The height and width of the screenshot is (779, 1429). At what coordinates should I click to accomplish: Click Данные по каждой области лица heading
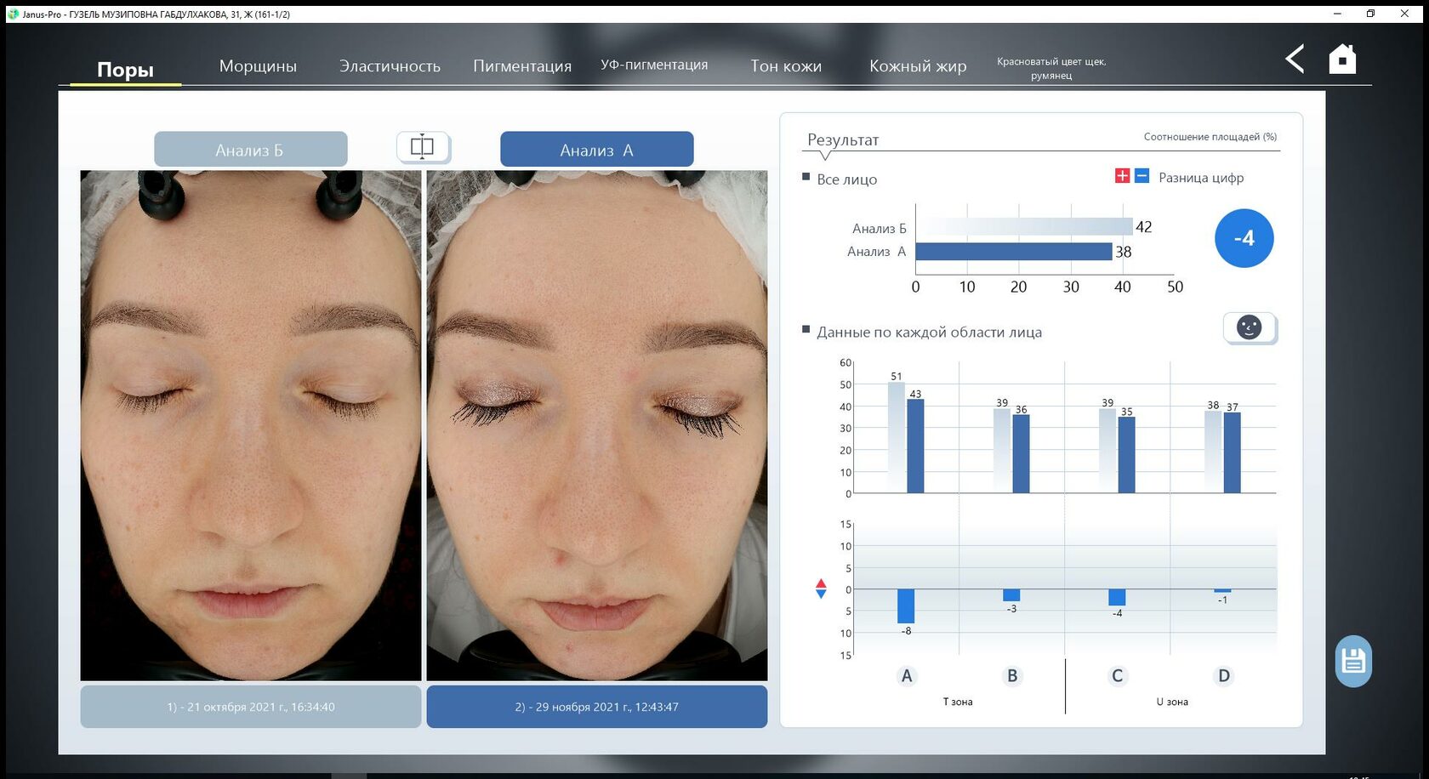[929, 332]
